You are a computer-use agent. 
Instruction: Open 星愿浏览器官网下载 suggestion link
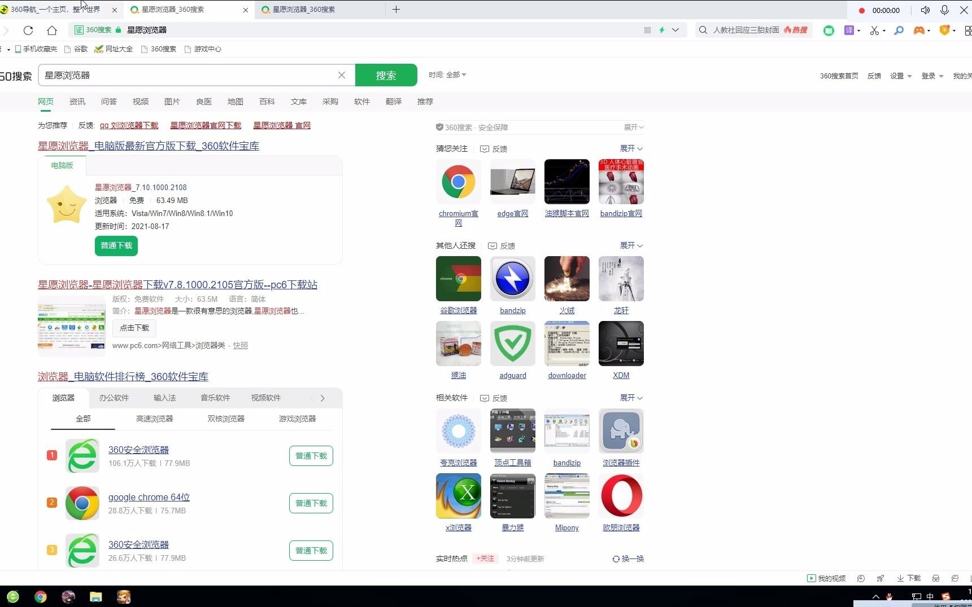pos(206,125)
